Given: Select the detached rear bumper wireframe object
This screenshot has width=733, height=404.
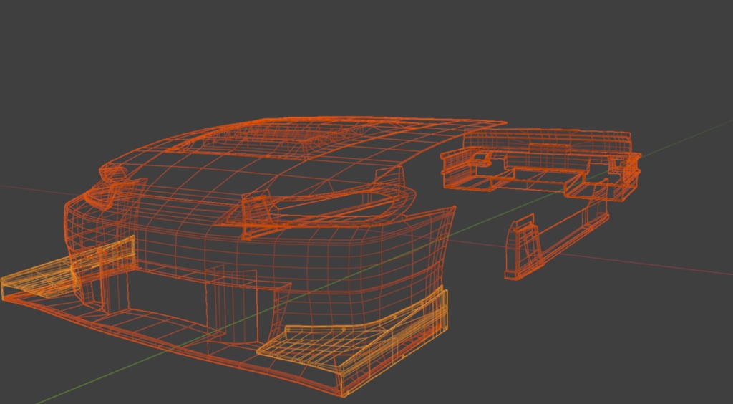Looking at the screenshot, I should pos(541,163).
